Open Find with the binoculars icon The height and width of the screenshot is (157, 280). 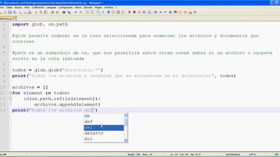click(x=64, y=12)
